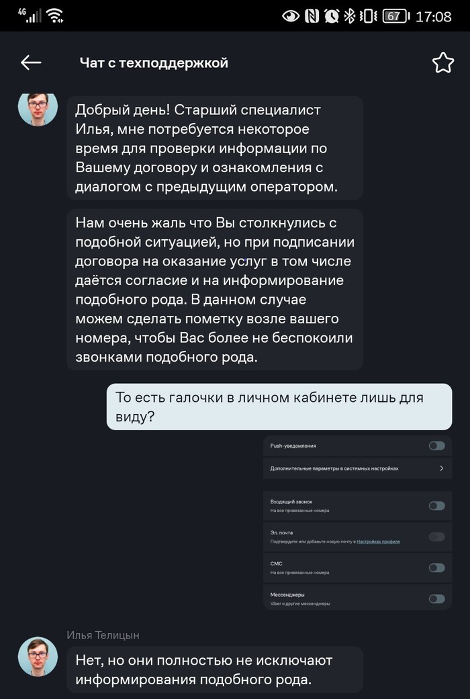470x699 pixels.
Task: Tap the eye comfort status icon
Action: pos(291,16)
